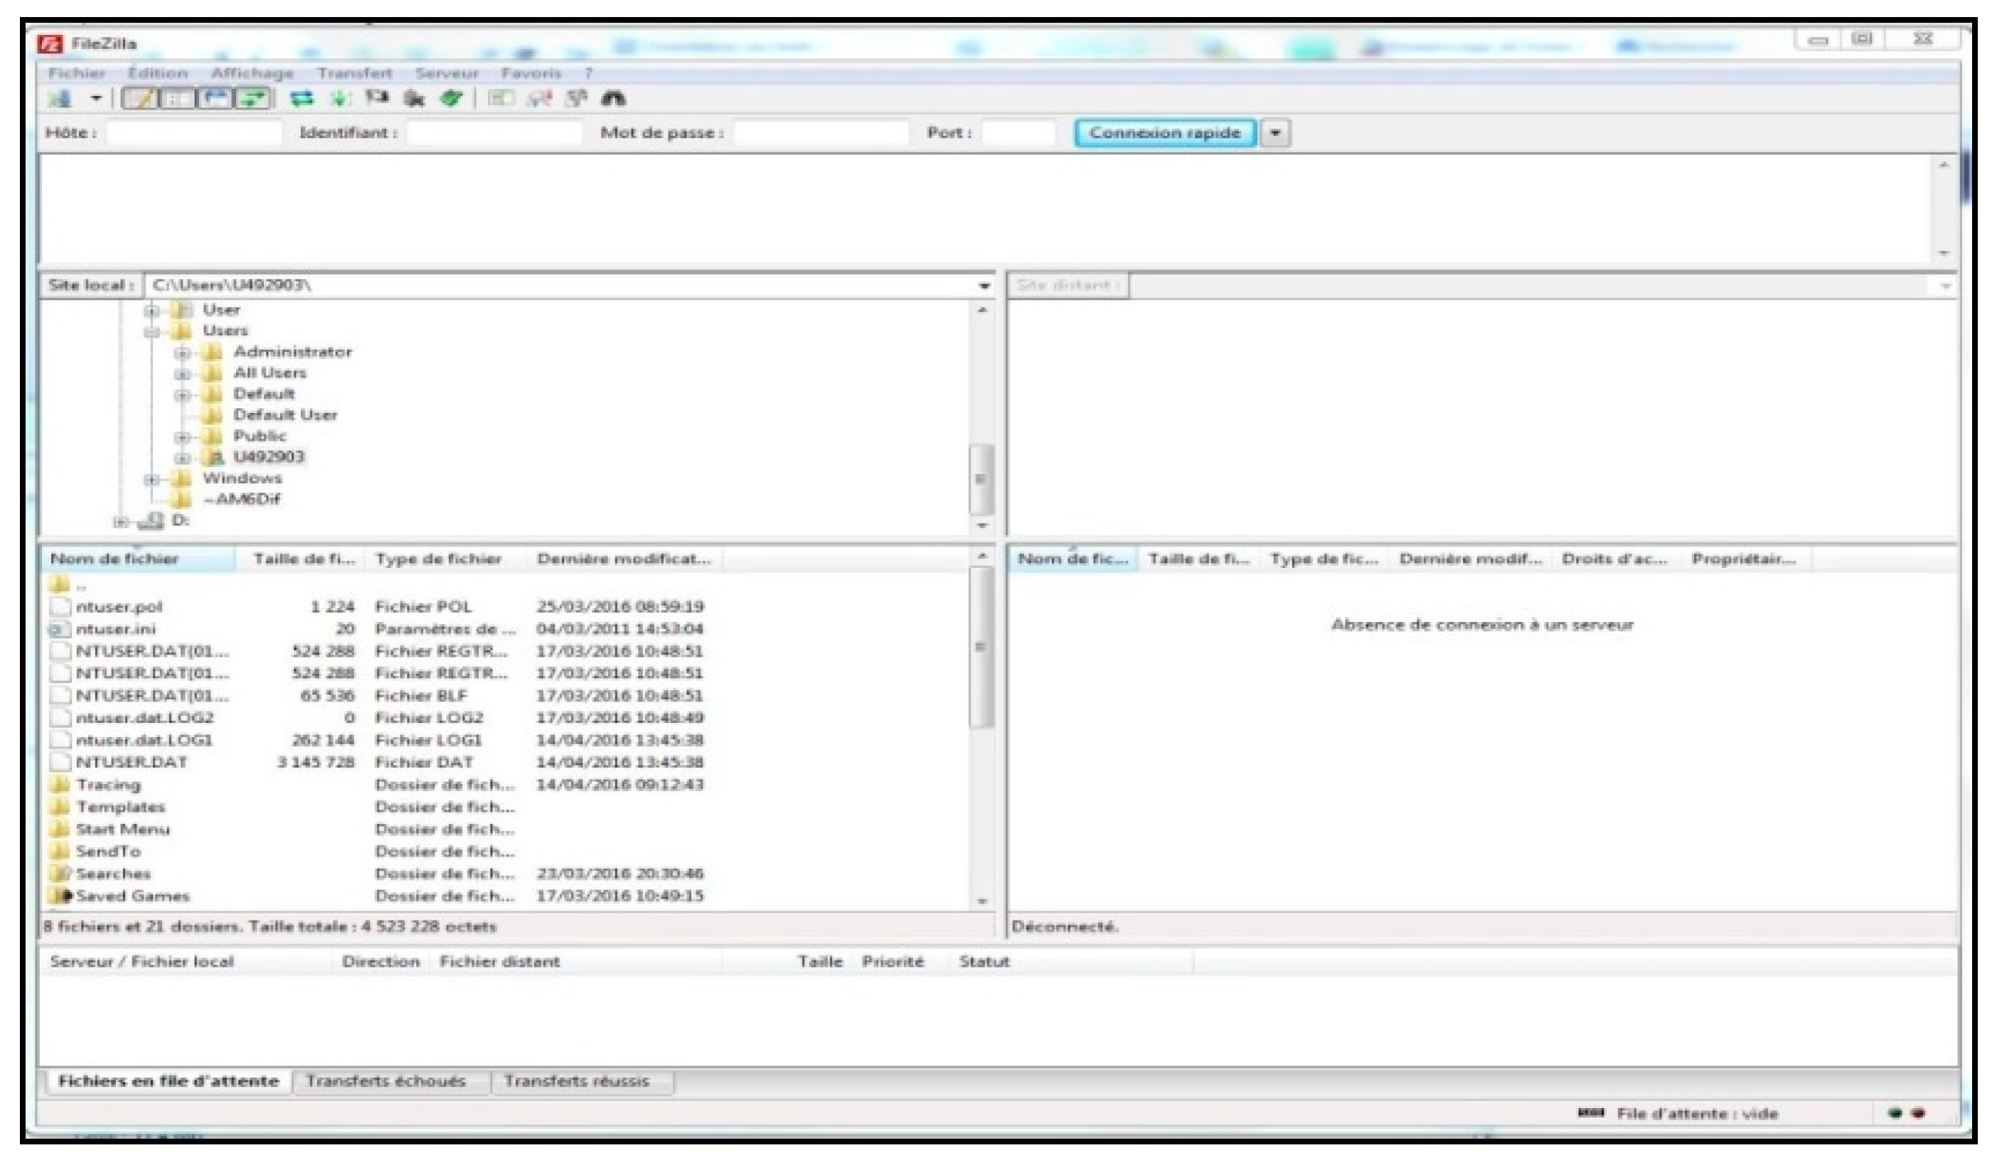The width and height of the screenshot is (1997, 1165).
Task: Click the Hôte input field
Action: (x=194, y=133)
